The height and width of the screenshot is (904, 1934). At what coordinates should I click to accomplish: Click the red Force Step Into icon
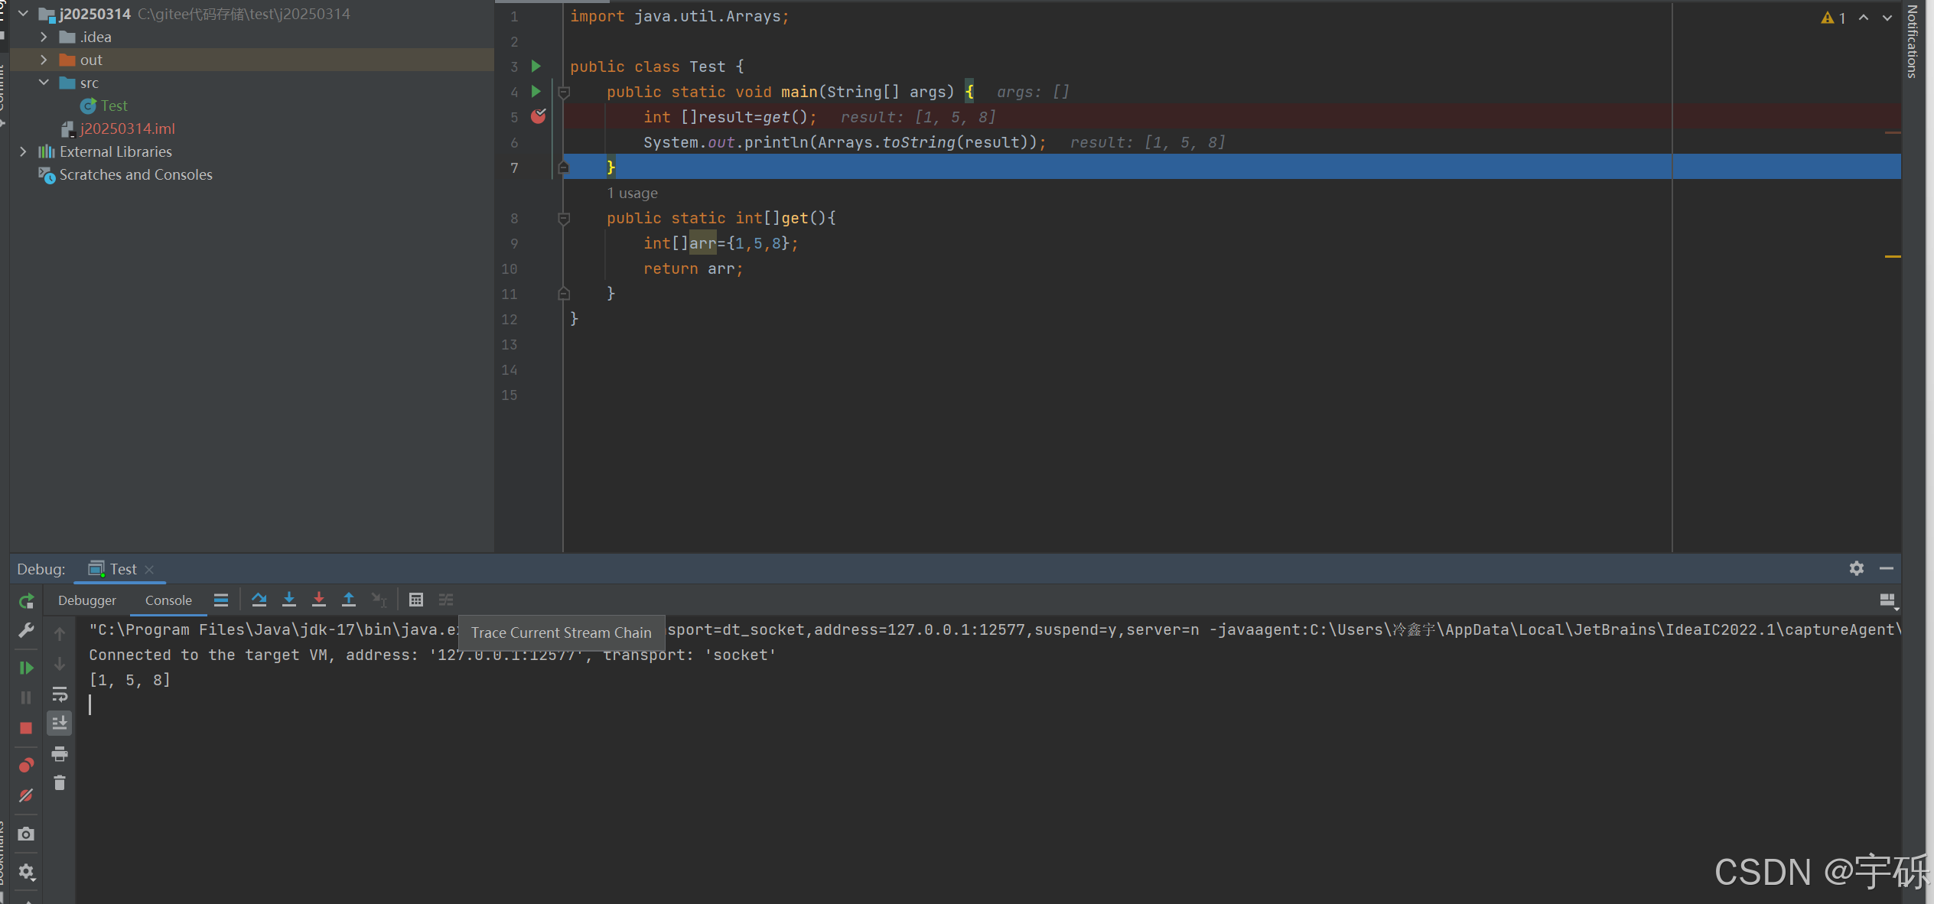pos(319,600)
